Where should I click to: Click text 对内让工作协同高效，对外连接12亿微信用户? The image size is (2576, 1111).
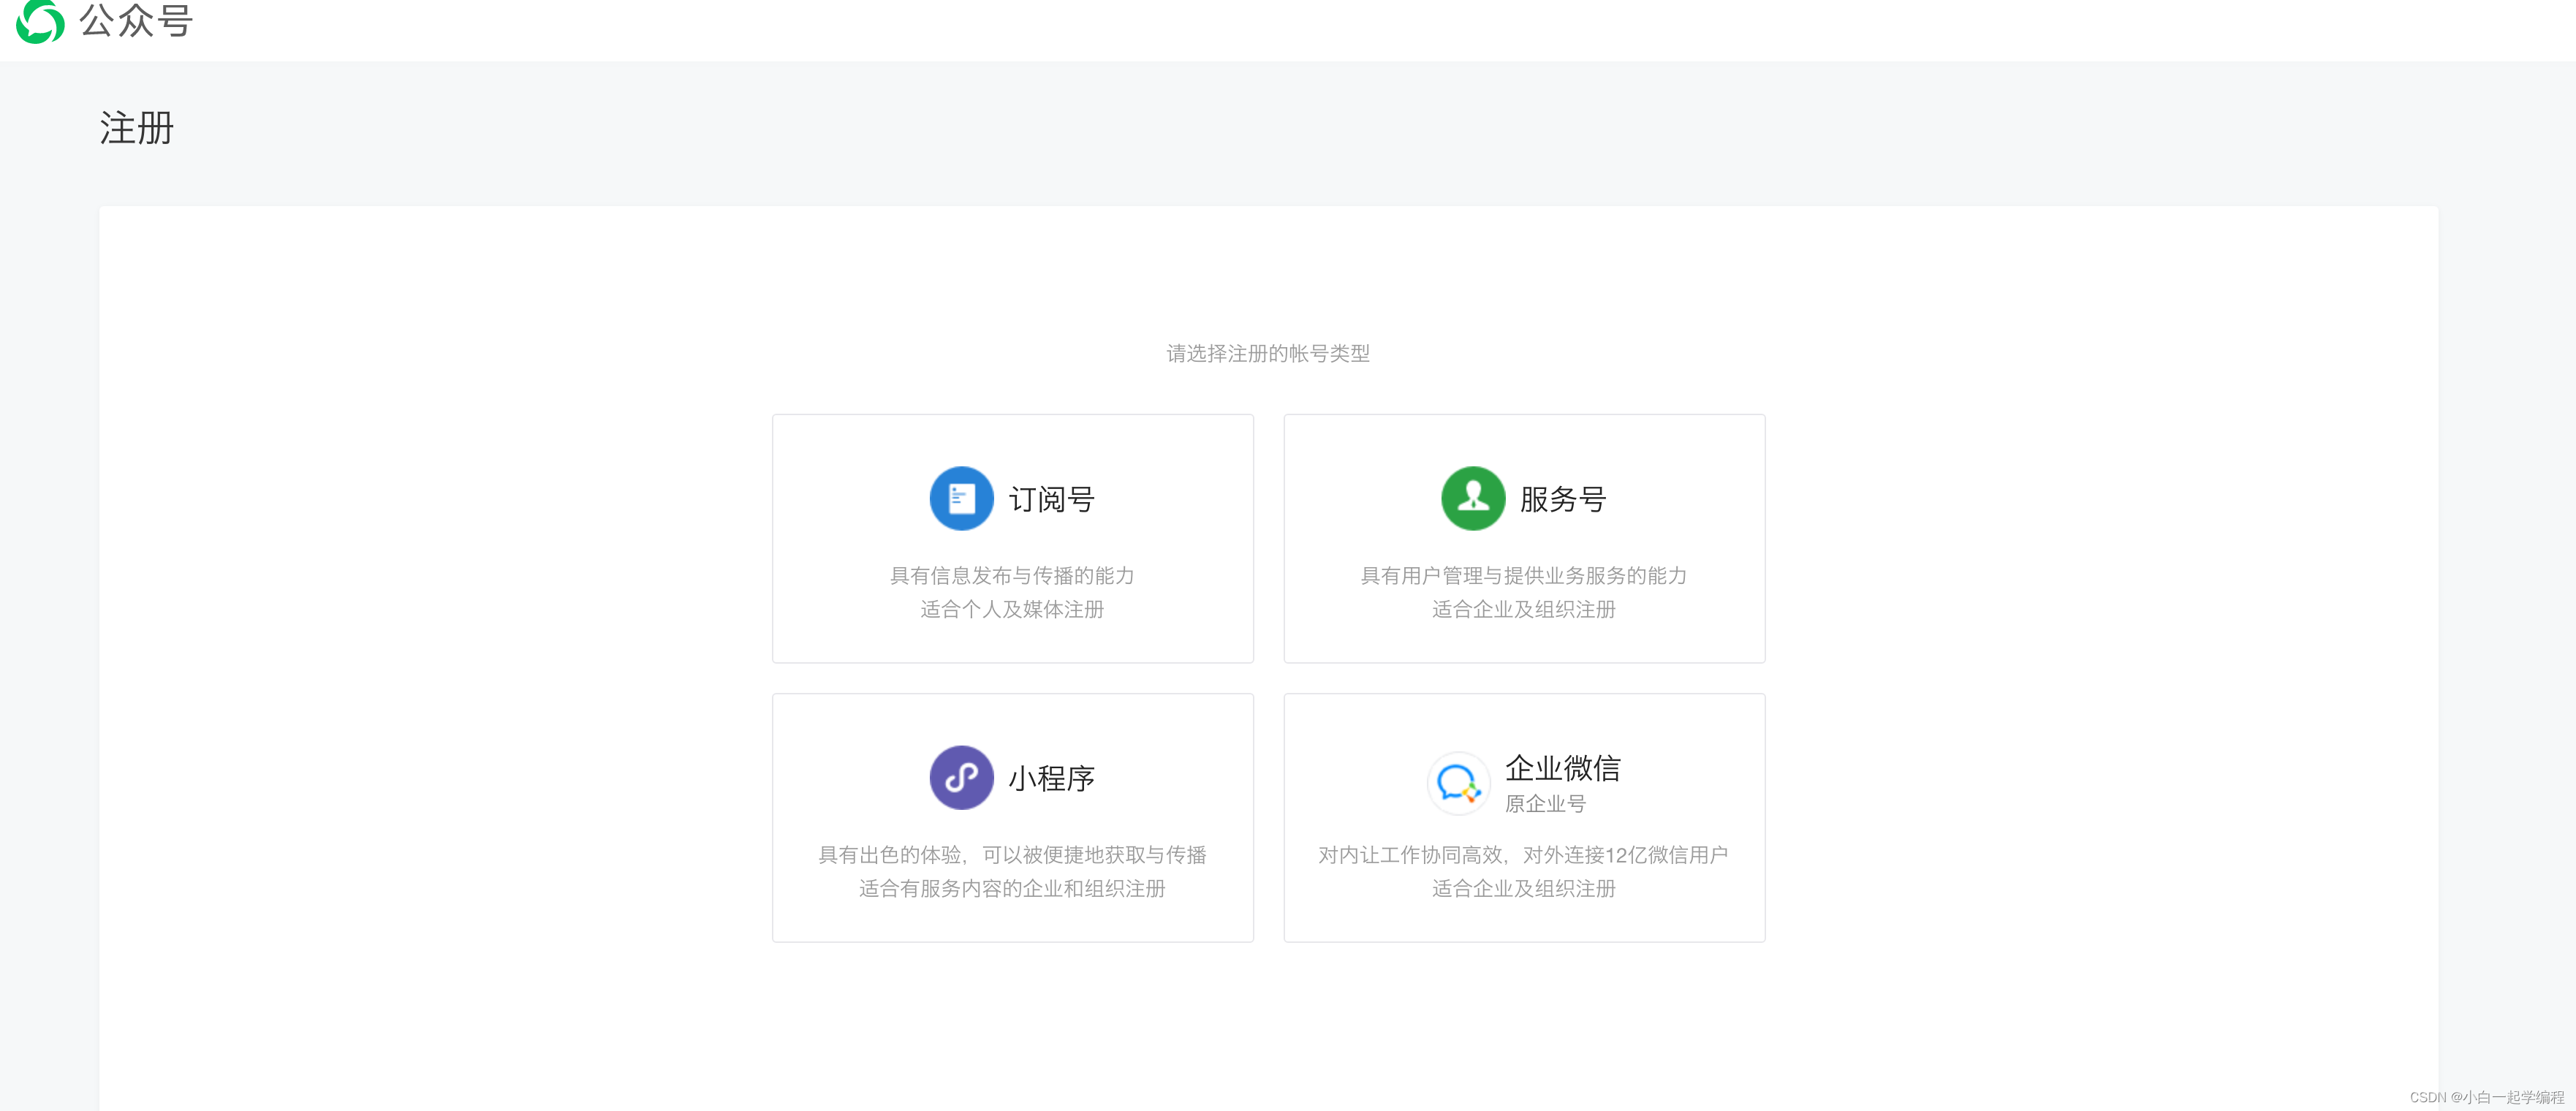tap(1523, 854)
